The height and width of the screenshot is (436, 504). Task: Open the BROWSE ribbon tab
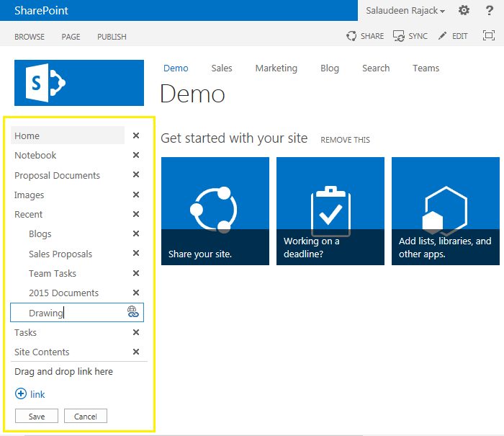[x=30, y=37]
